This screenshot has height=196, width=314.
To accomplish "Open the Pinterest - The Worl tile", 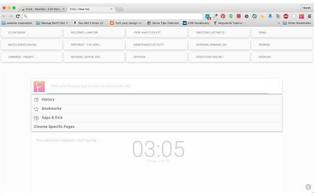I will (94, 45).
